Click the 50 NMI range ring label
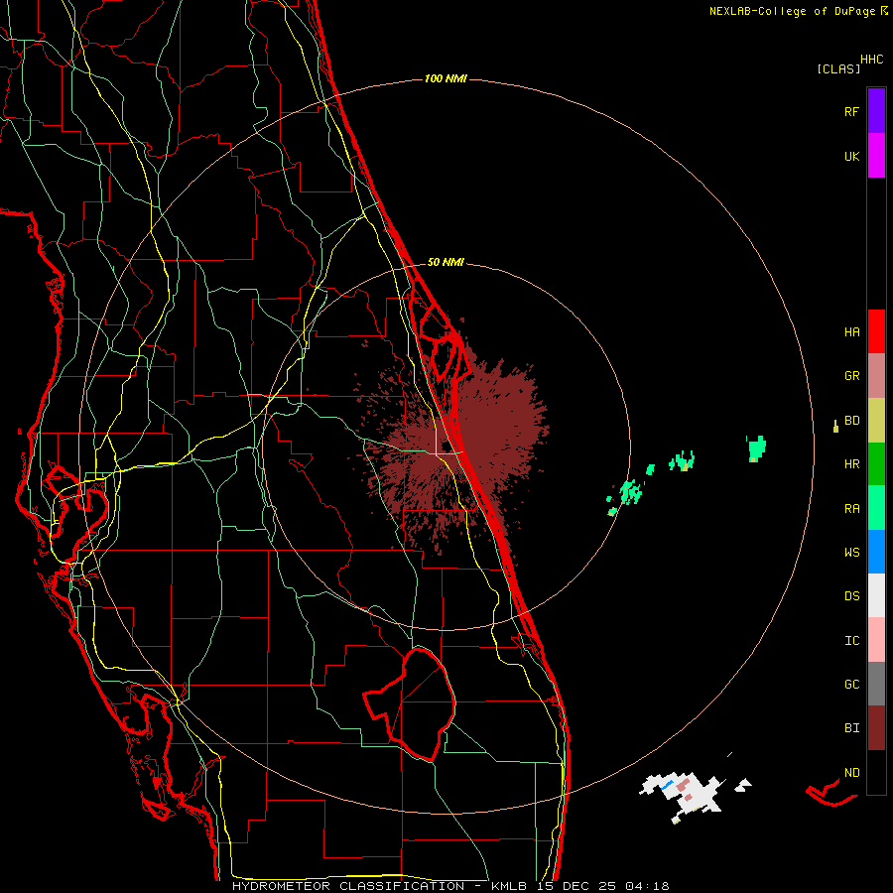The width and height of the screenshot is (893, 893). (446, 262)
